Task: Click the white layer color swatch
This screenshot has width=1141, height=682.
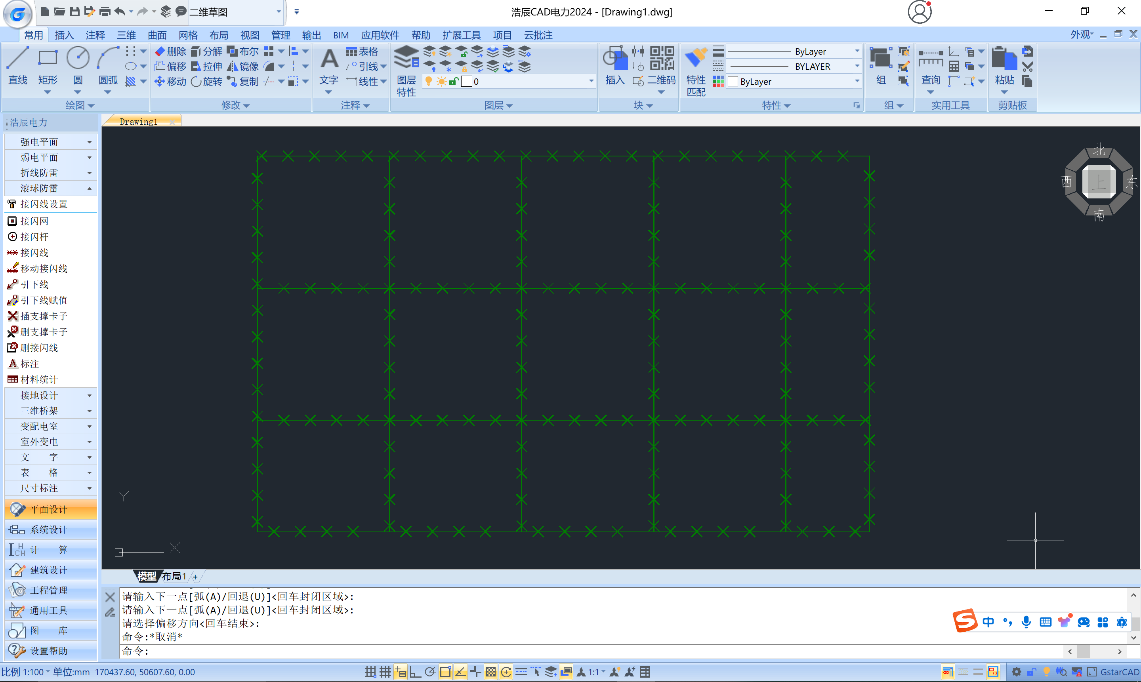Action: [467, 81]
